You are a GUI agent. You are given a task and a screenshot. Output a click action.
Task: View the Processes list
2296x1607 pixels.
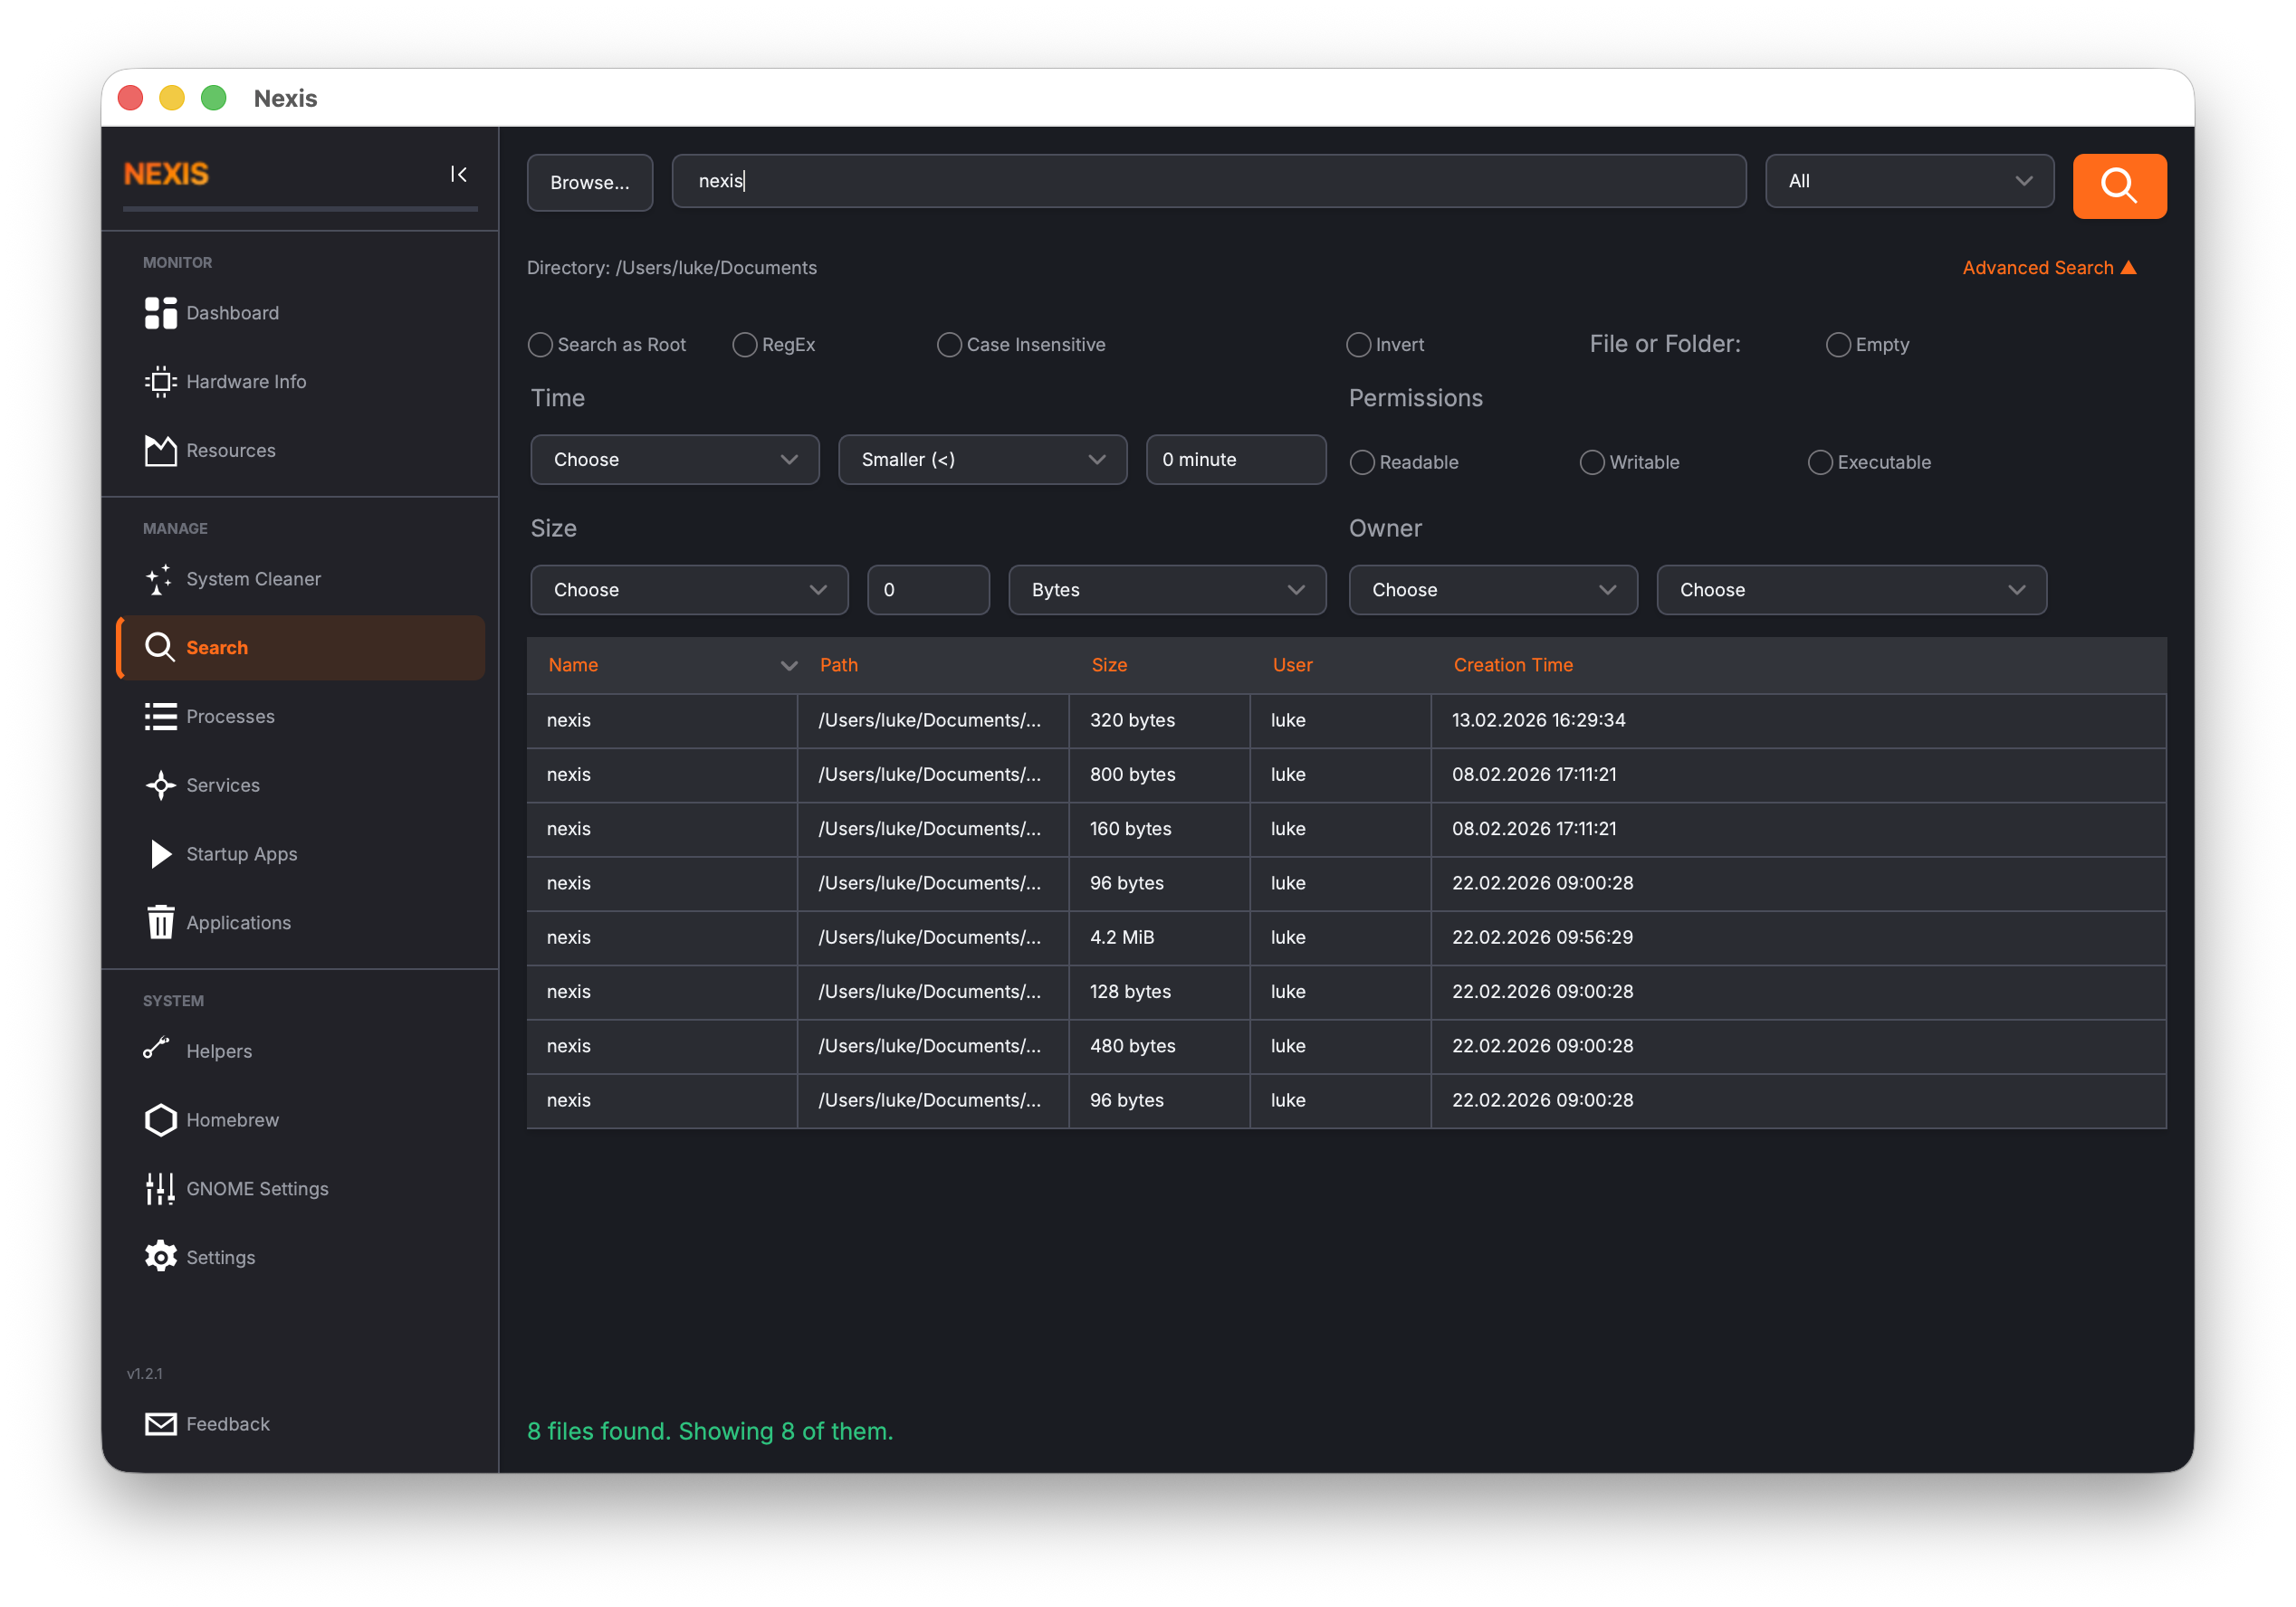point(230,716)
